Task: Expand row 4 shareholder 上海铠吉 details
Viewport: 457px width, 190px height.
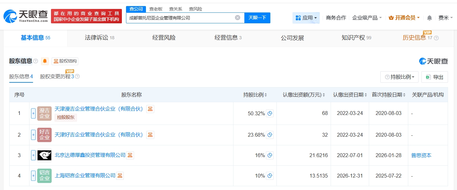Action: (x=33, y=176)
